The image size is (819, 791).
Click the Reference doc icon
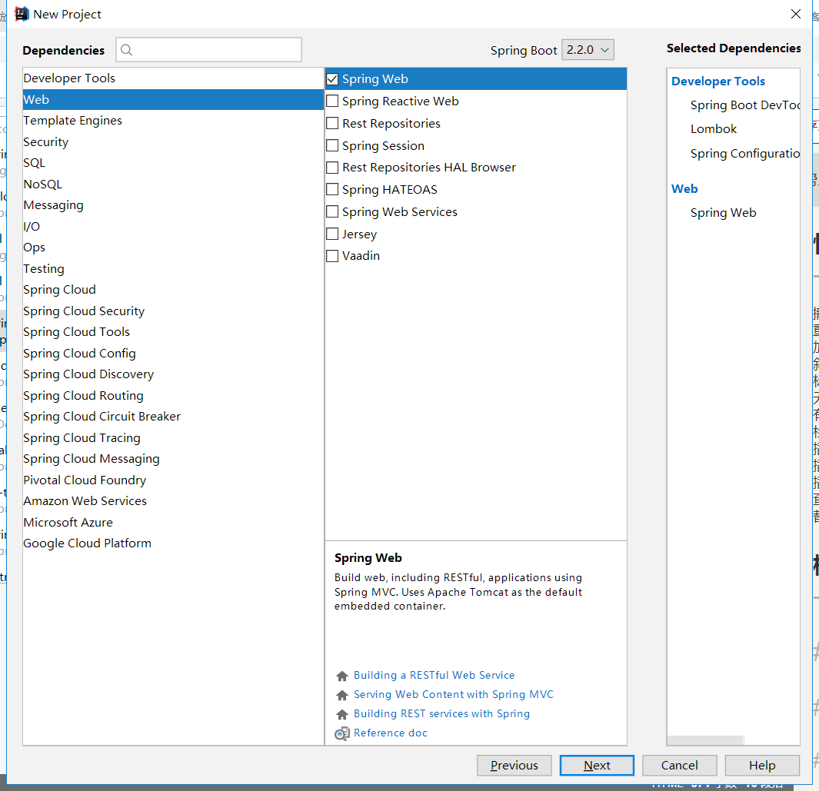342,733
